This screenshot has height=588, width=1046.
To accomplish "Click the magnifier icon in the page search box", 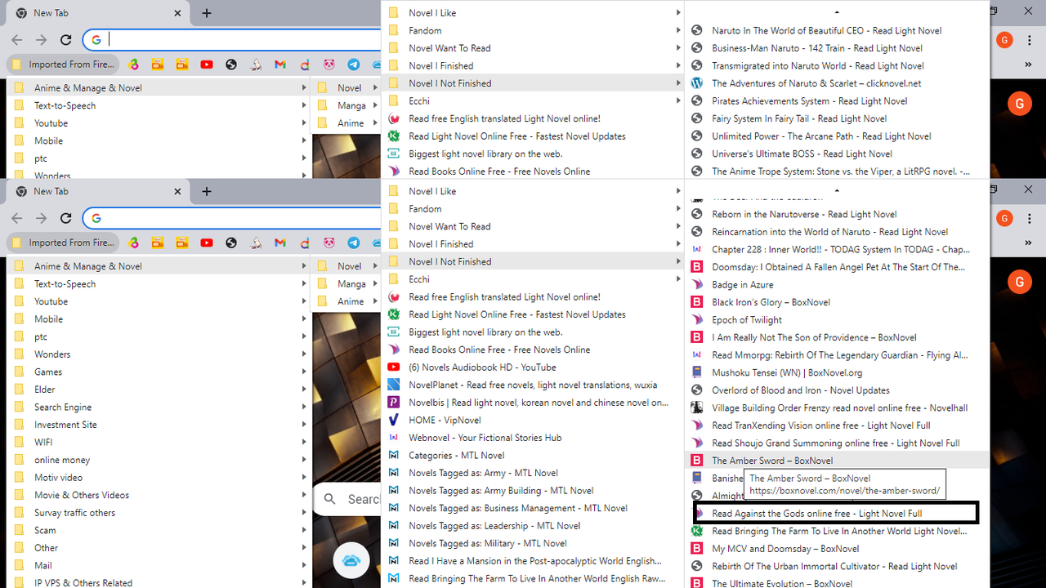I will point(330,499).
